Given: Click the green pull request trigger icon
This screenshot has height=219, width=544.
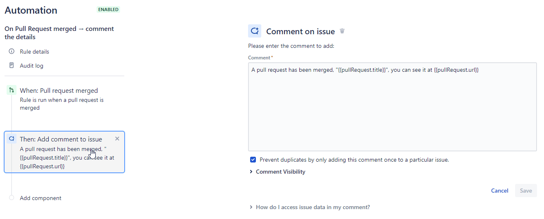Looking at the screenshot, I should point(12,90).
